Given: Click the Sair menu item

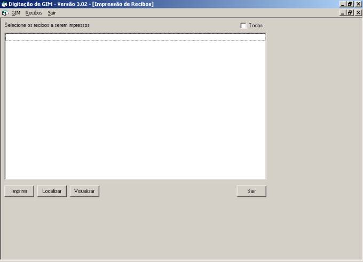Looking at the screenshot, I should 52,13.
